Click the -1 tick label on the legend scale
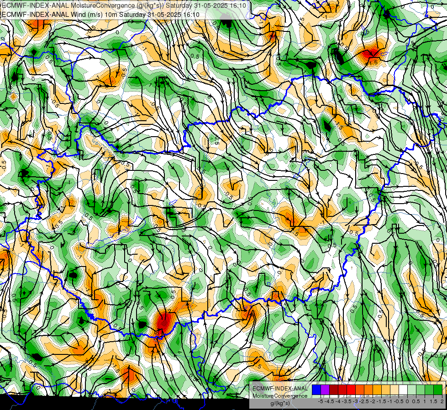Image resolution: width=447 pixels, height=410 pixels. click(390, 401)
